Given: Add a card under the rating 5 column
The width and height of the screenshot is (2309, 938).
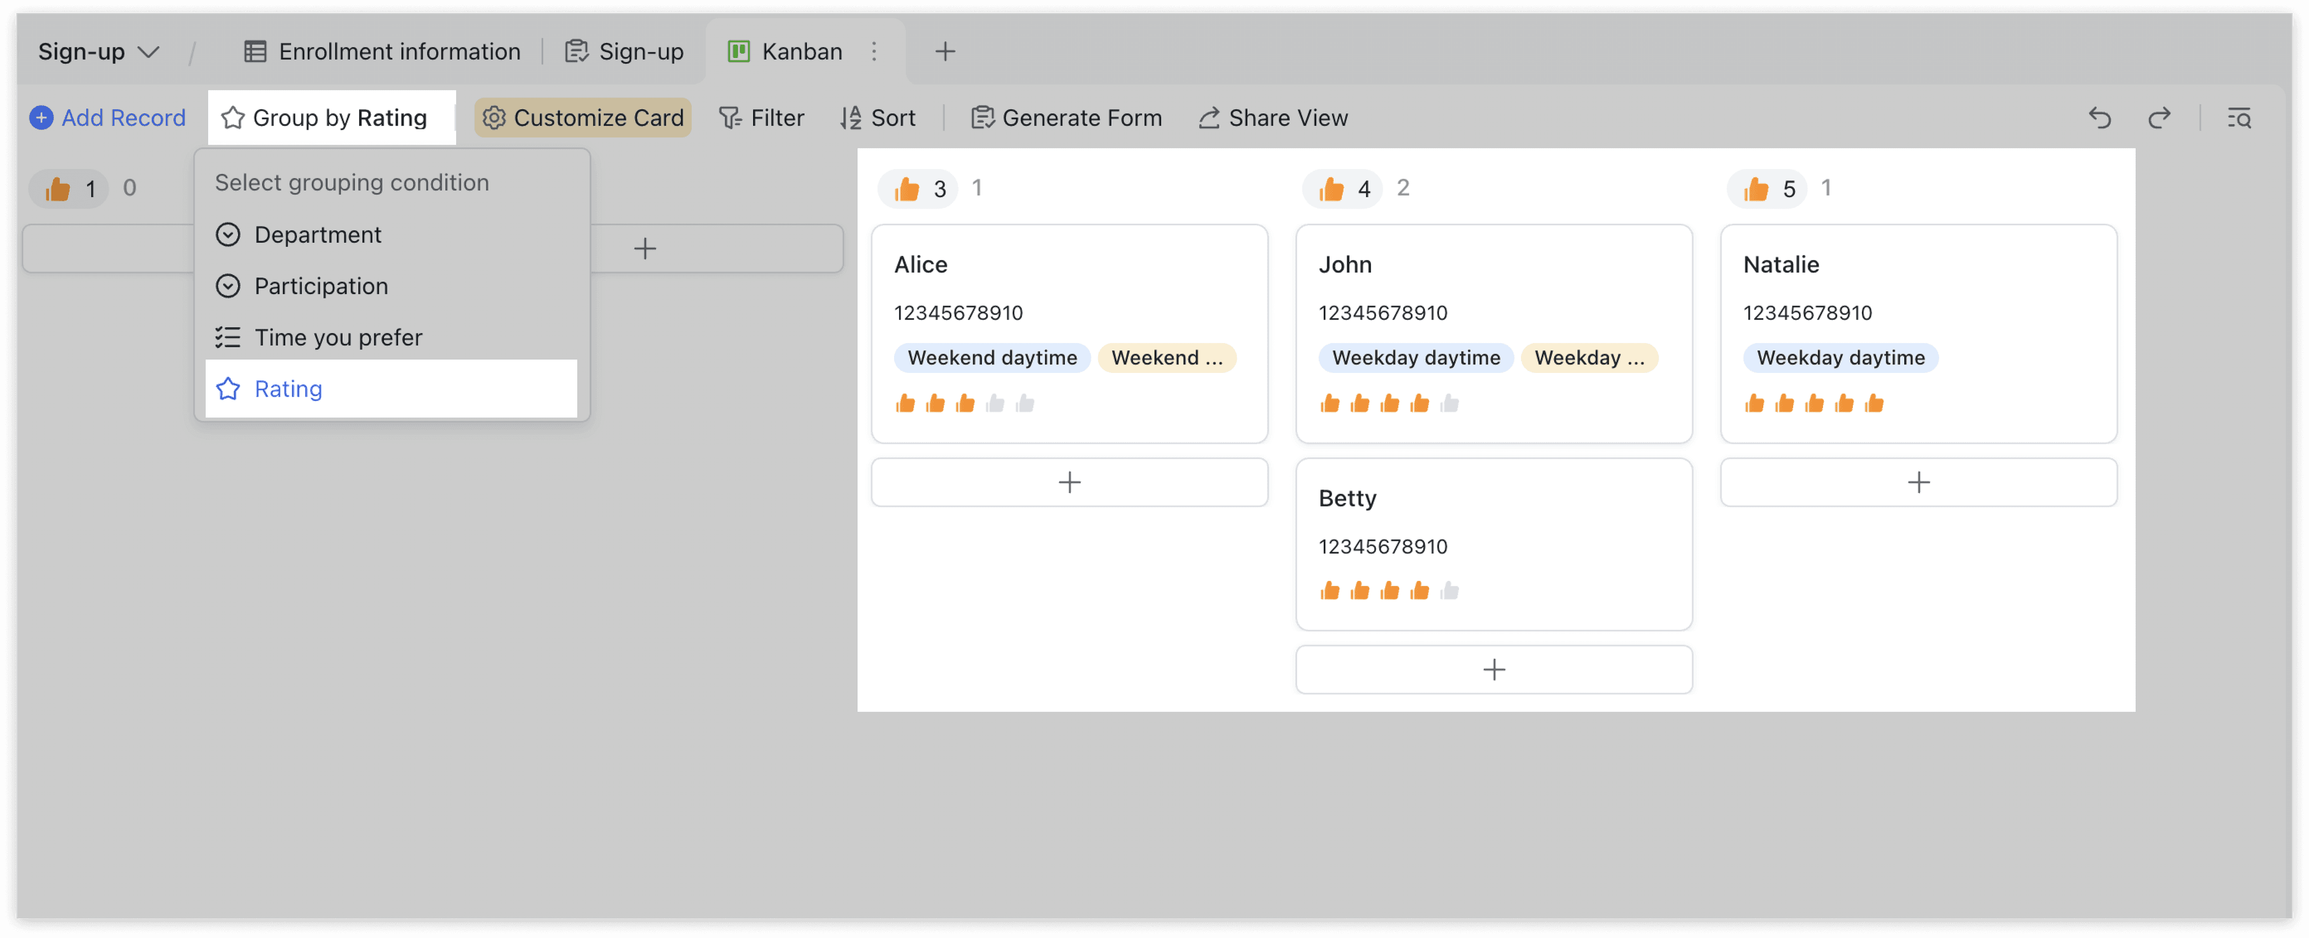Looking at the screenshot, I should coord(1918,482).
